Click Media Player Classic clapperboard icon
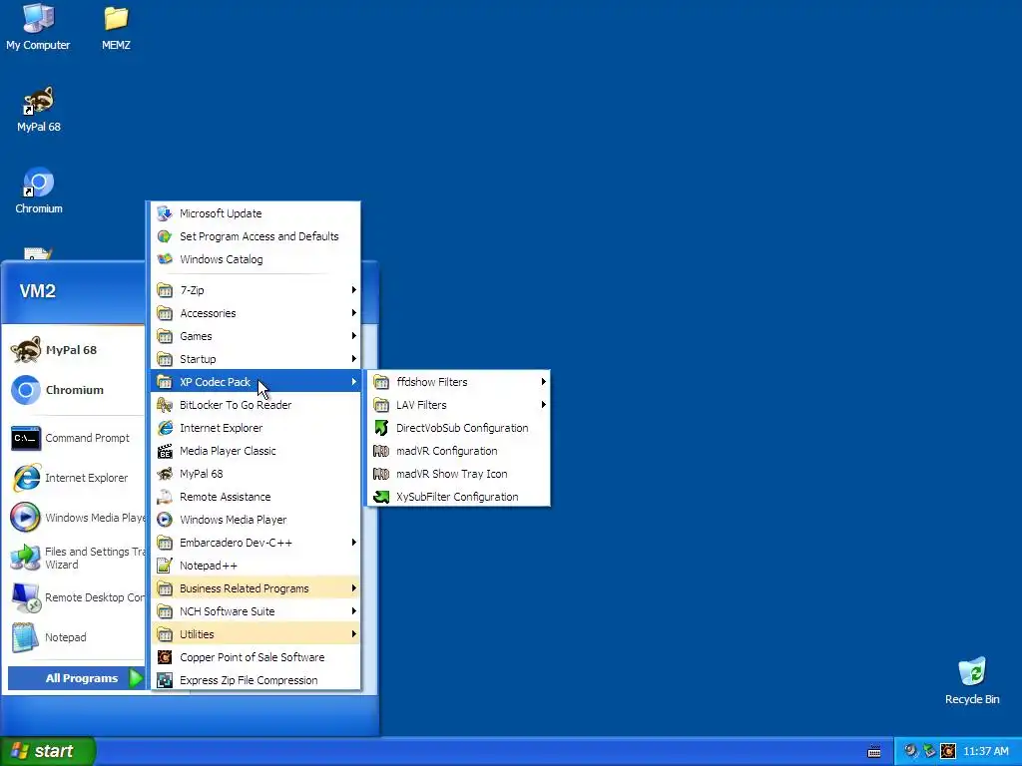 pos(165,451)
